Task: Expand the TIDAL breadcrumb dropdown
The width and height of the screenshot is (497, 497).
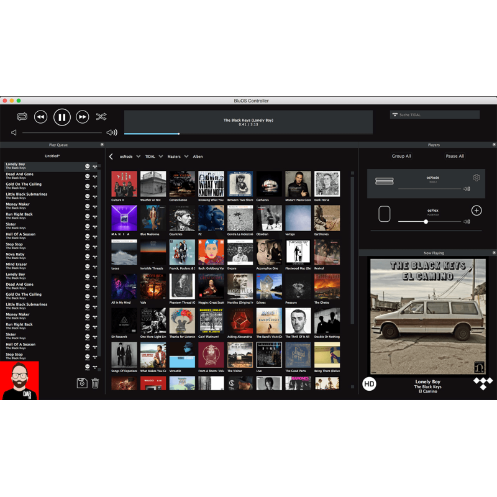Action: (160, 157)
